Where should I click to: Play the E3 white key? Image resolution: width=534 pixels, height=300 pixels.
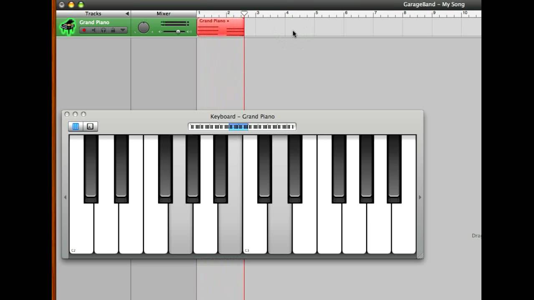305,229
